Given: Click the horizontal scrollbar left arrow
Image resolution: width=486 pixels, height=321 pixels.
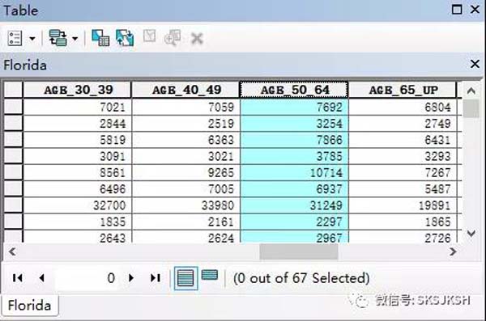Looking at the screenshot, I should point(12,251).
